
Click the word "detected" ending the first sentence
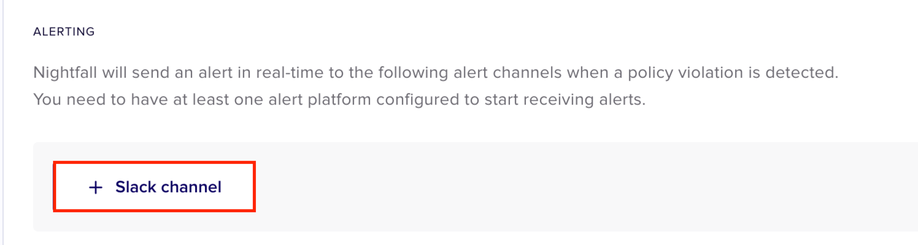tap(801, 73)
